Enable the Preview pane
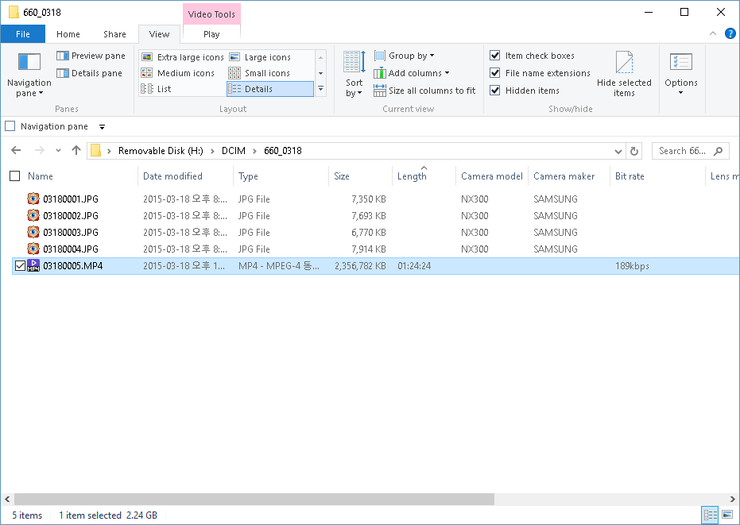The image size is (740, 525). pos(91,56)
